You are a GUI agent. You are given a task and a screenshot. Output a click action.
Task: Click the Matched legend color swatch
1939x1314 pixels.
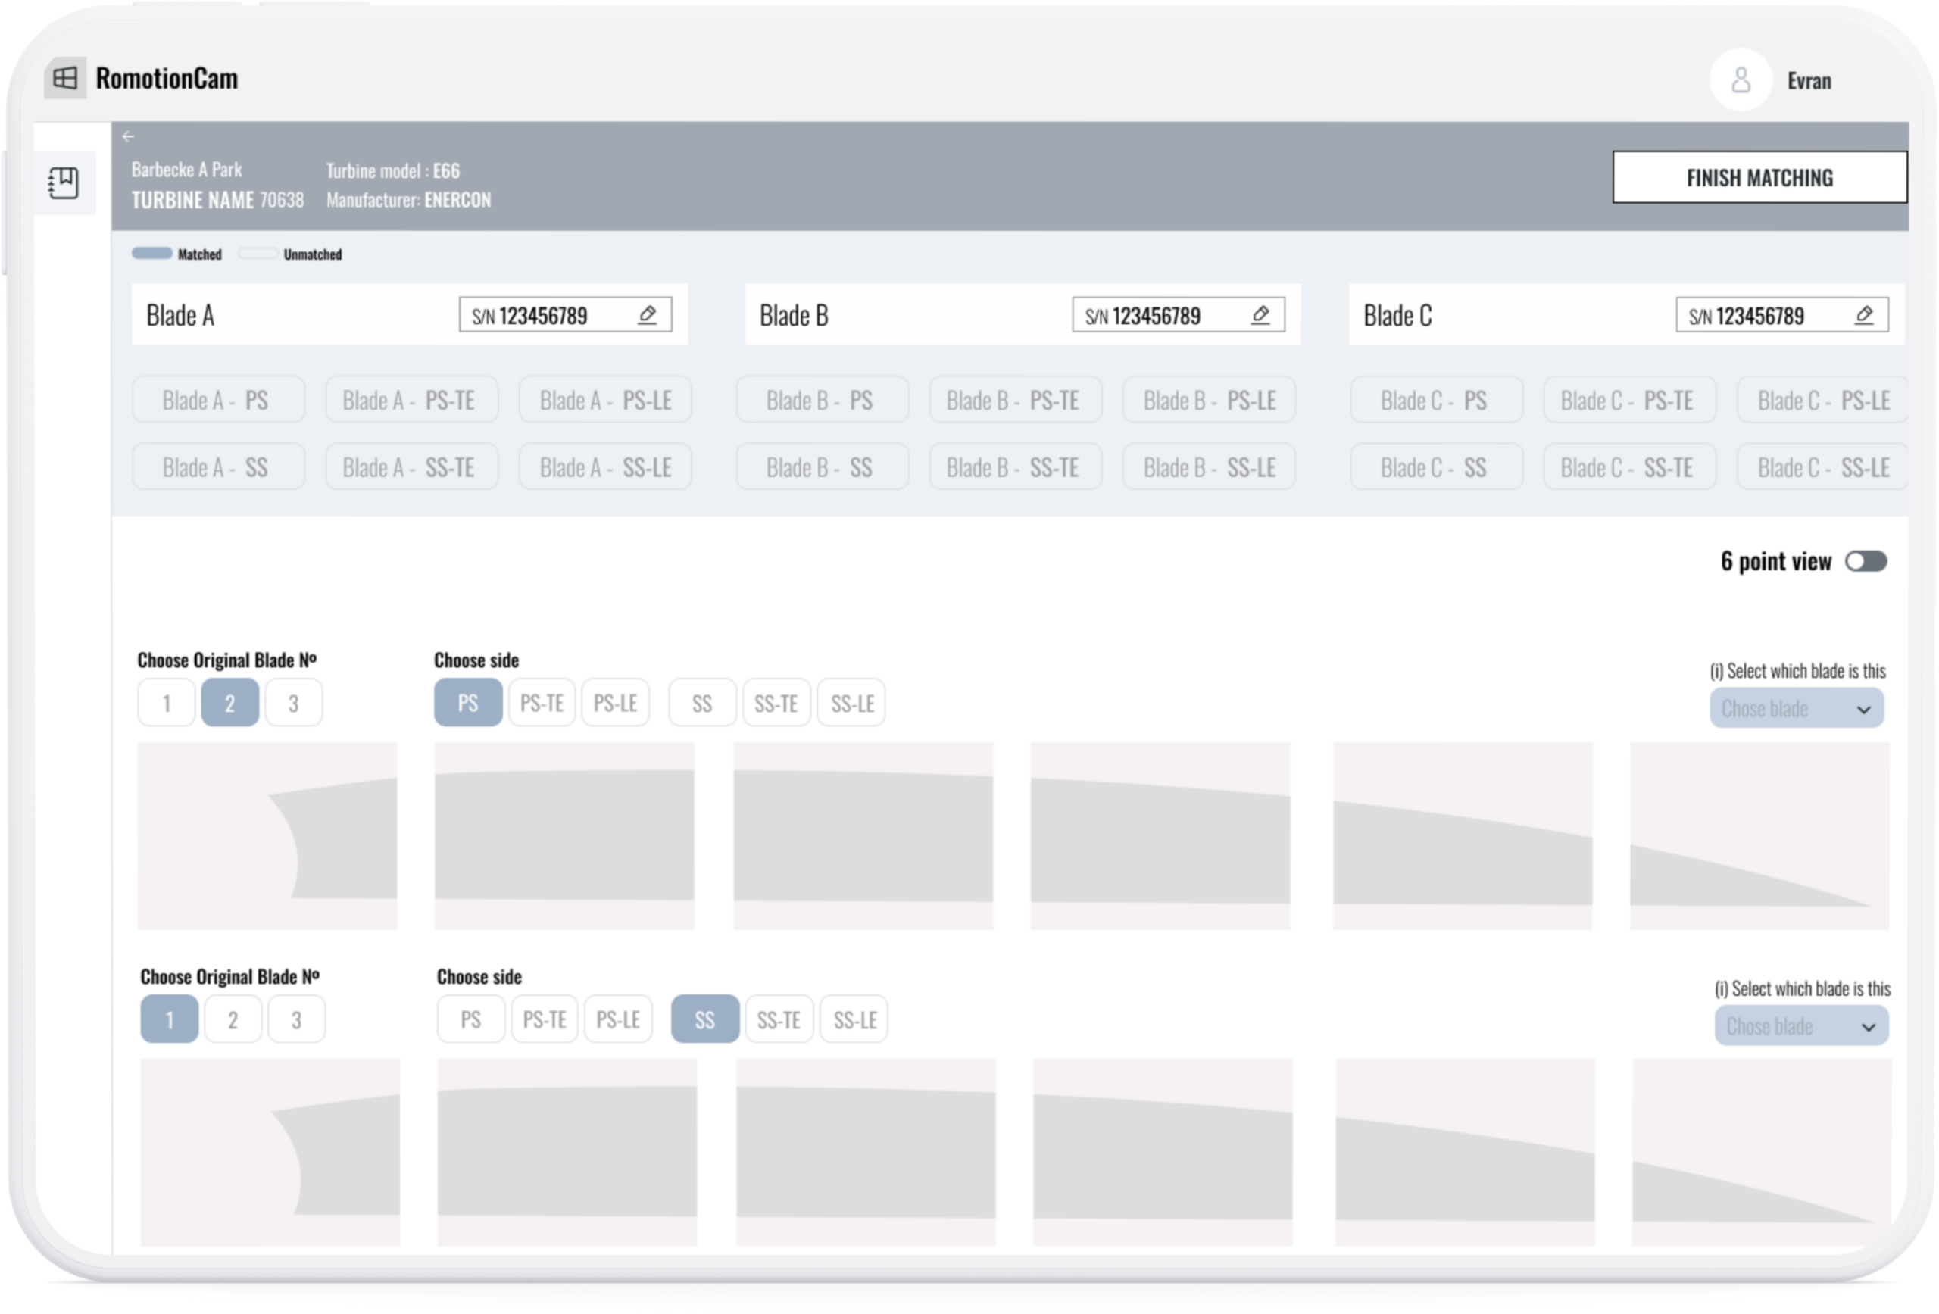[151, 254]
